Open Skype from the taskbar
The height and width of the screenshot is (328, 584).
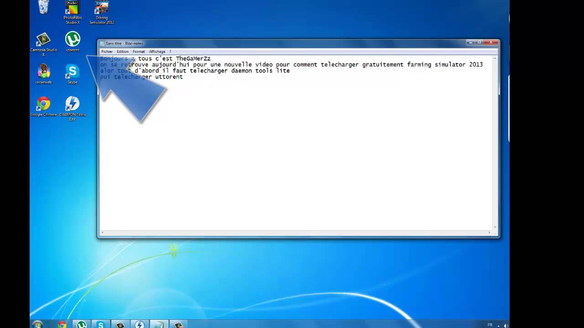coord(101,324)
